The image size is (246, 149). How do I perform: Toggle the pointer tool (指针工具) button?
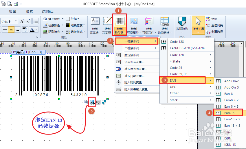(198, 25)
